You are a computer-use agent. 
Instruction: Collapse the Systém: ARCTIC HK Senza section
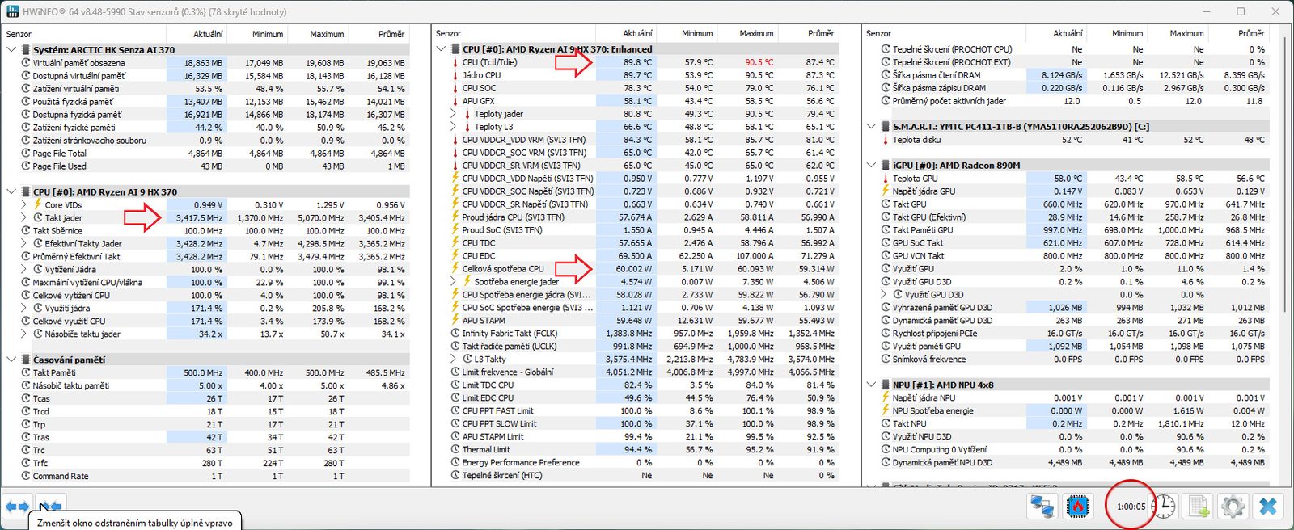[11, 50]
